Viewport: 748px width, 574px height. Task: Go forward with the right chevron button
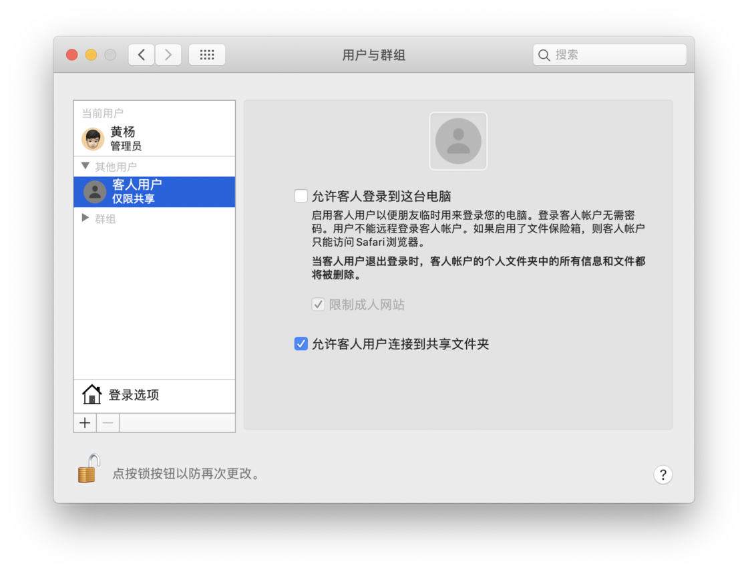(x=168, y=55)
